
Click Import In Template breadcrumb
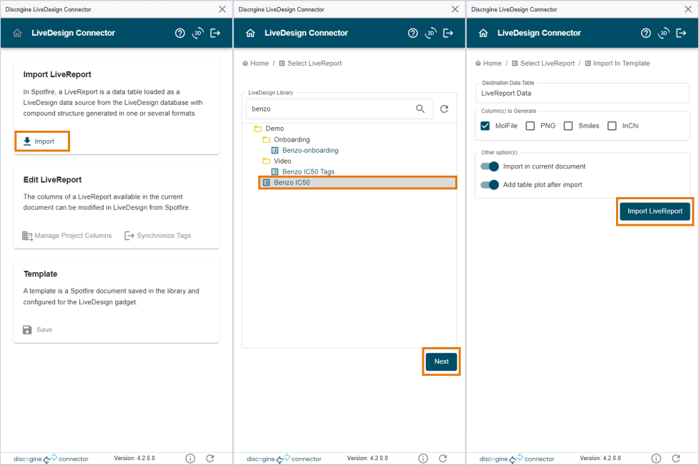click(618, 64)
